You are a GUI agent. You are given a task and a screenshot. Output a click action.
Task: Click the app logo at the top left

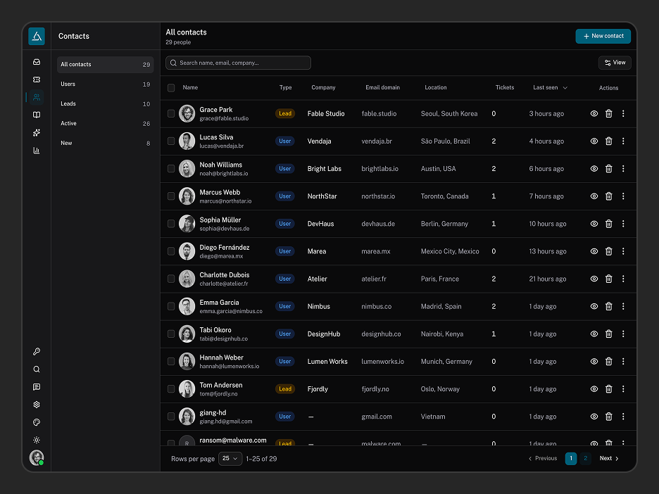37,36
